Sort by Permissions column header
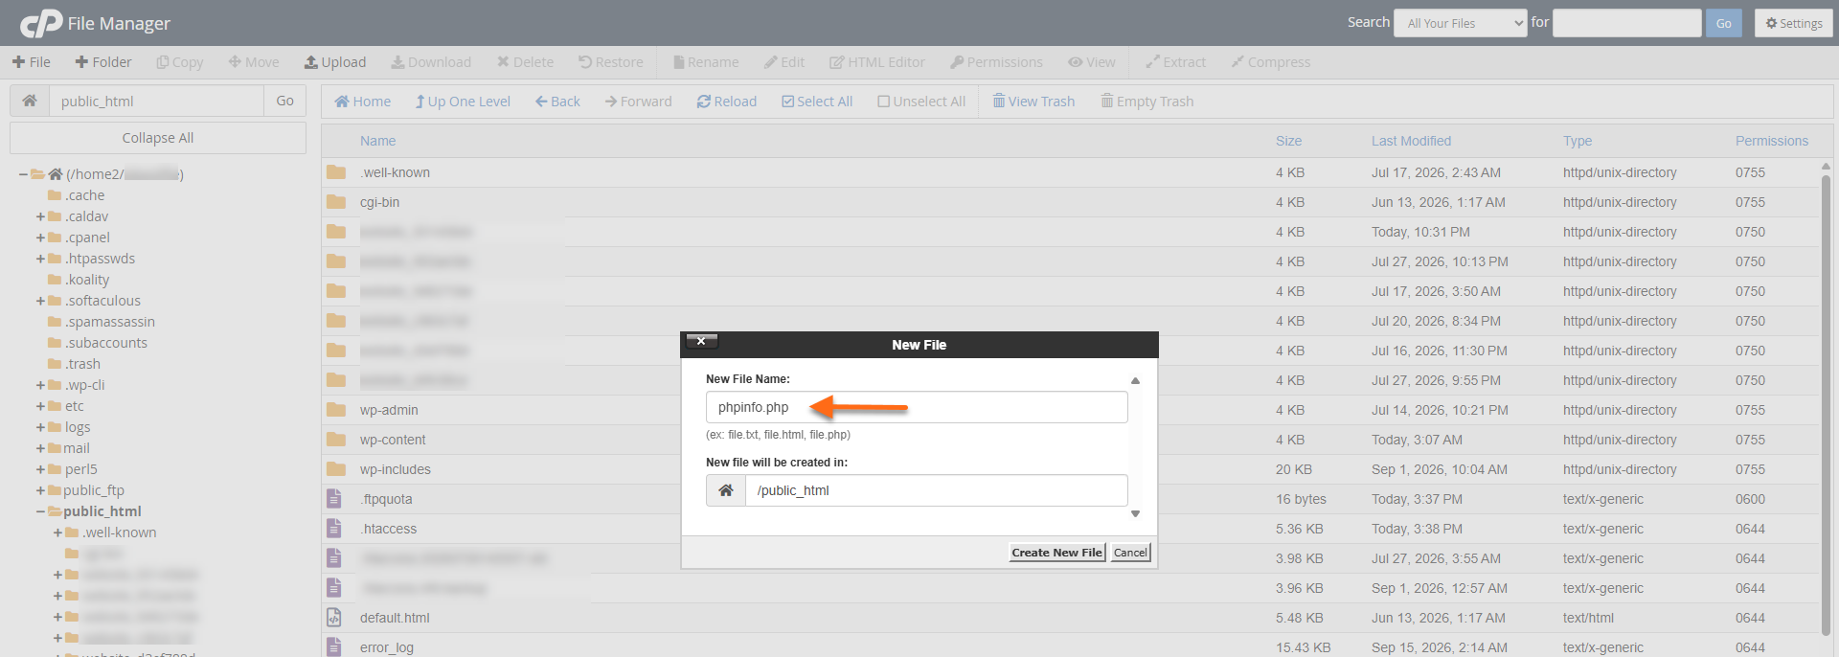1839x657 pixels. click(1772, 141)
